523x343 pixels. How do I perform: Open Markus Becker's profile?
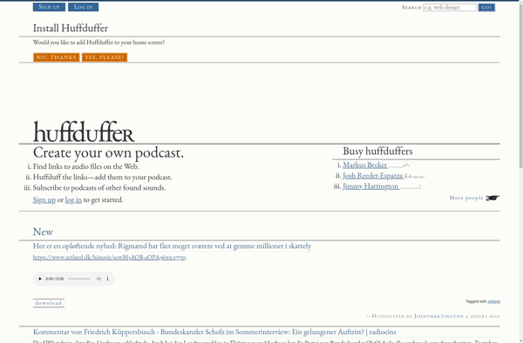click(x=365, y=165)
